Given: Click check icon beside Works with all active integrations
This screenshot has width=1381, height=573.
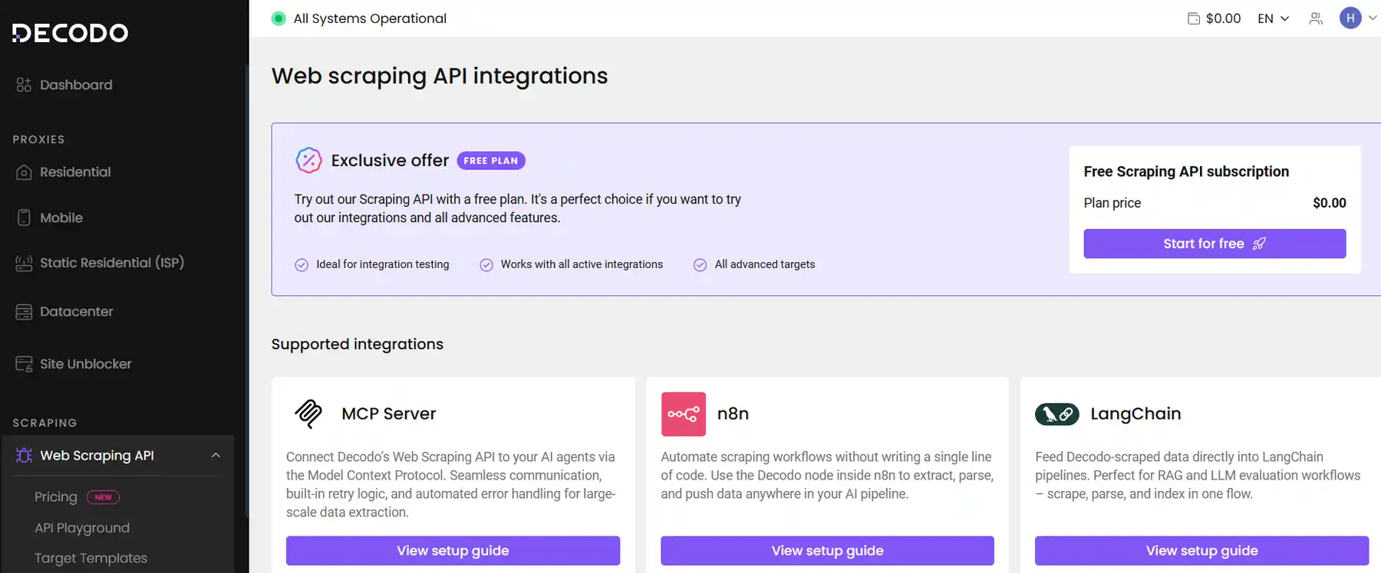Looking at the screenshot, I should click(486, 265).
